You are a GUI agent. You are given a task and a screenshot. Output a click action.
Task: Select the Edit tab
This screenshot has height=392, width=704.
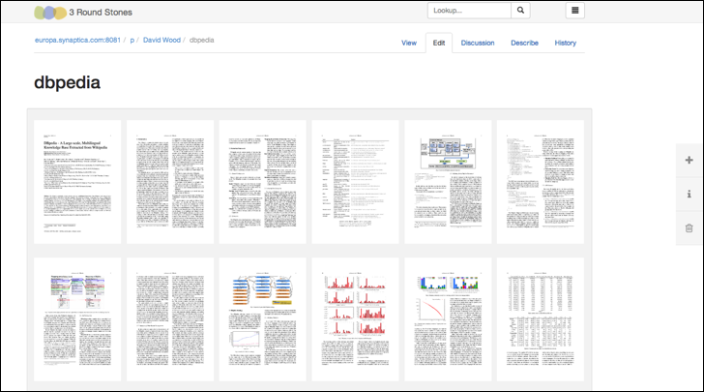[x=439, y=43]
